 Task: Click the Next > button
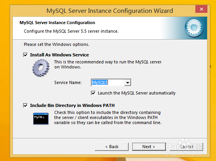point(149,147)
